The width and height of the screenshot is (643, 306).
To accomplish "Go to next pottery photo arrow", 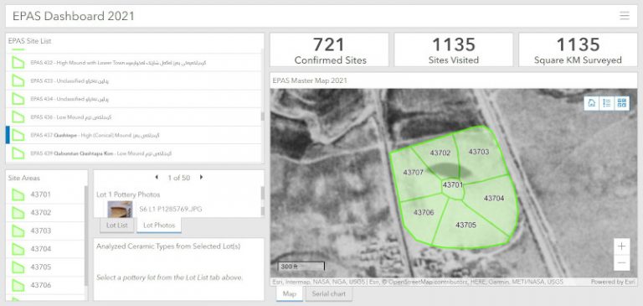I will click(x=201, y=178).
